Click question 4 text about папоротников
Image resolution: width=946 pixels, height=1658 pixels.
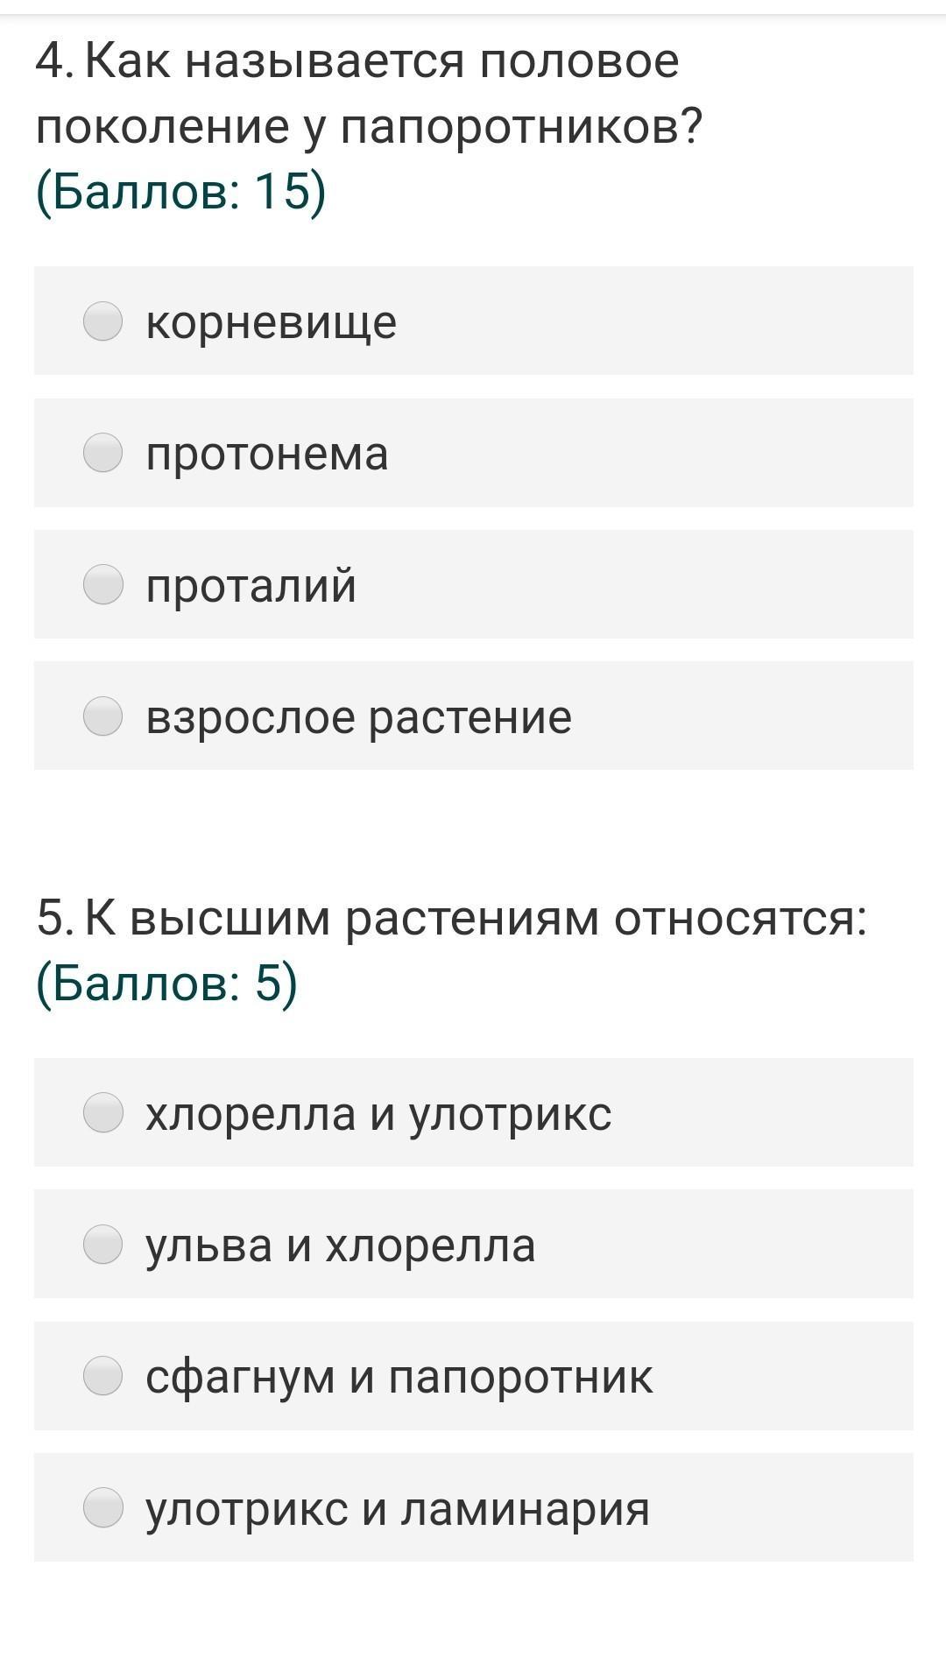click(368, 94)
